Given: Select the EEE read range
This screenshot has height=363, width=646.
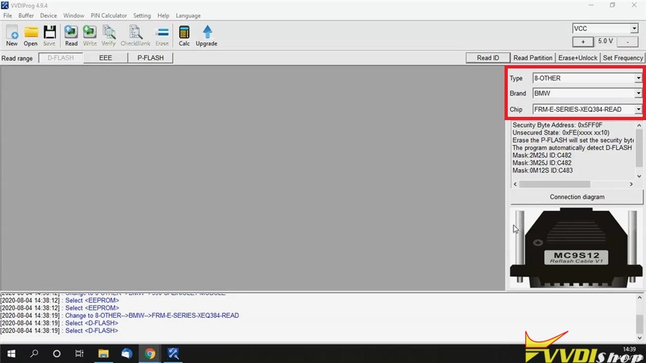Looking at the screenshot, I should (x=105, y=57).
